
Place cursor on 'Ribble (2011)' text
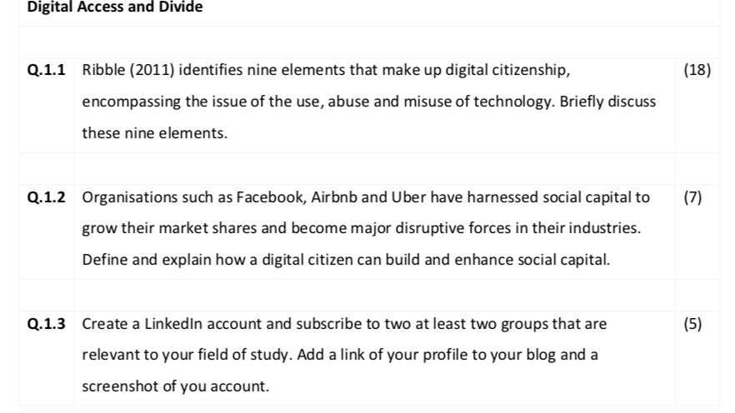[128, 70]
